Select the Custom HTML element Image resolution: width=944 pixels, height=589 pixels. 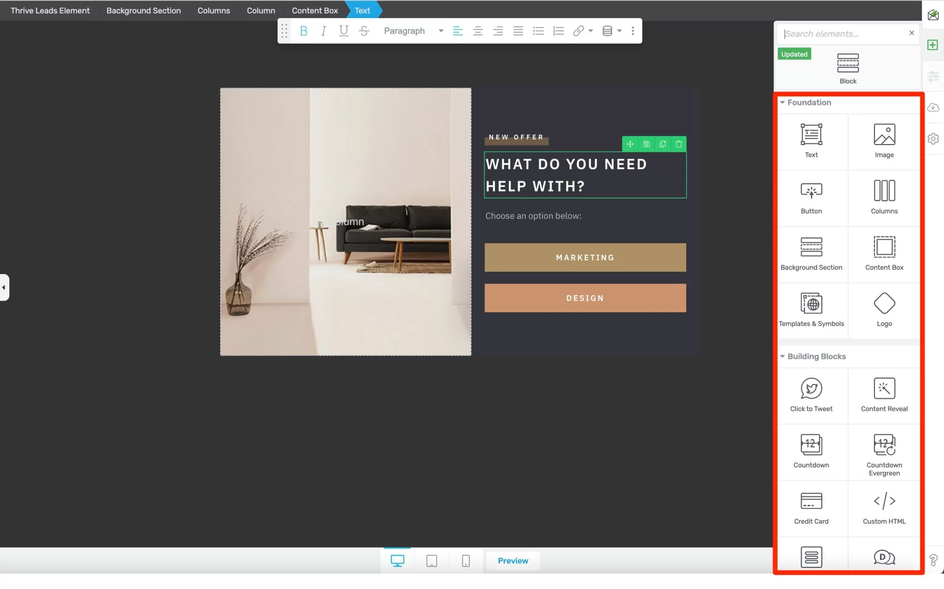[x=883, y=507]
